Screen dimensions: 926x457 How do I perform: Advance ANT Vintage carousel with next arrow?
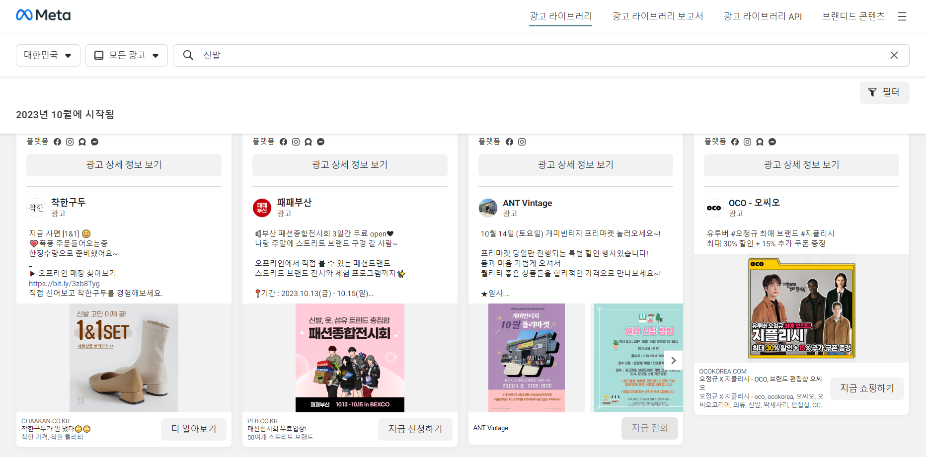674,361
